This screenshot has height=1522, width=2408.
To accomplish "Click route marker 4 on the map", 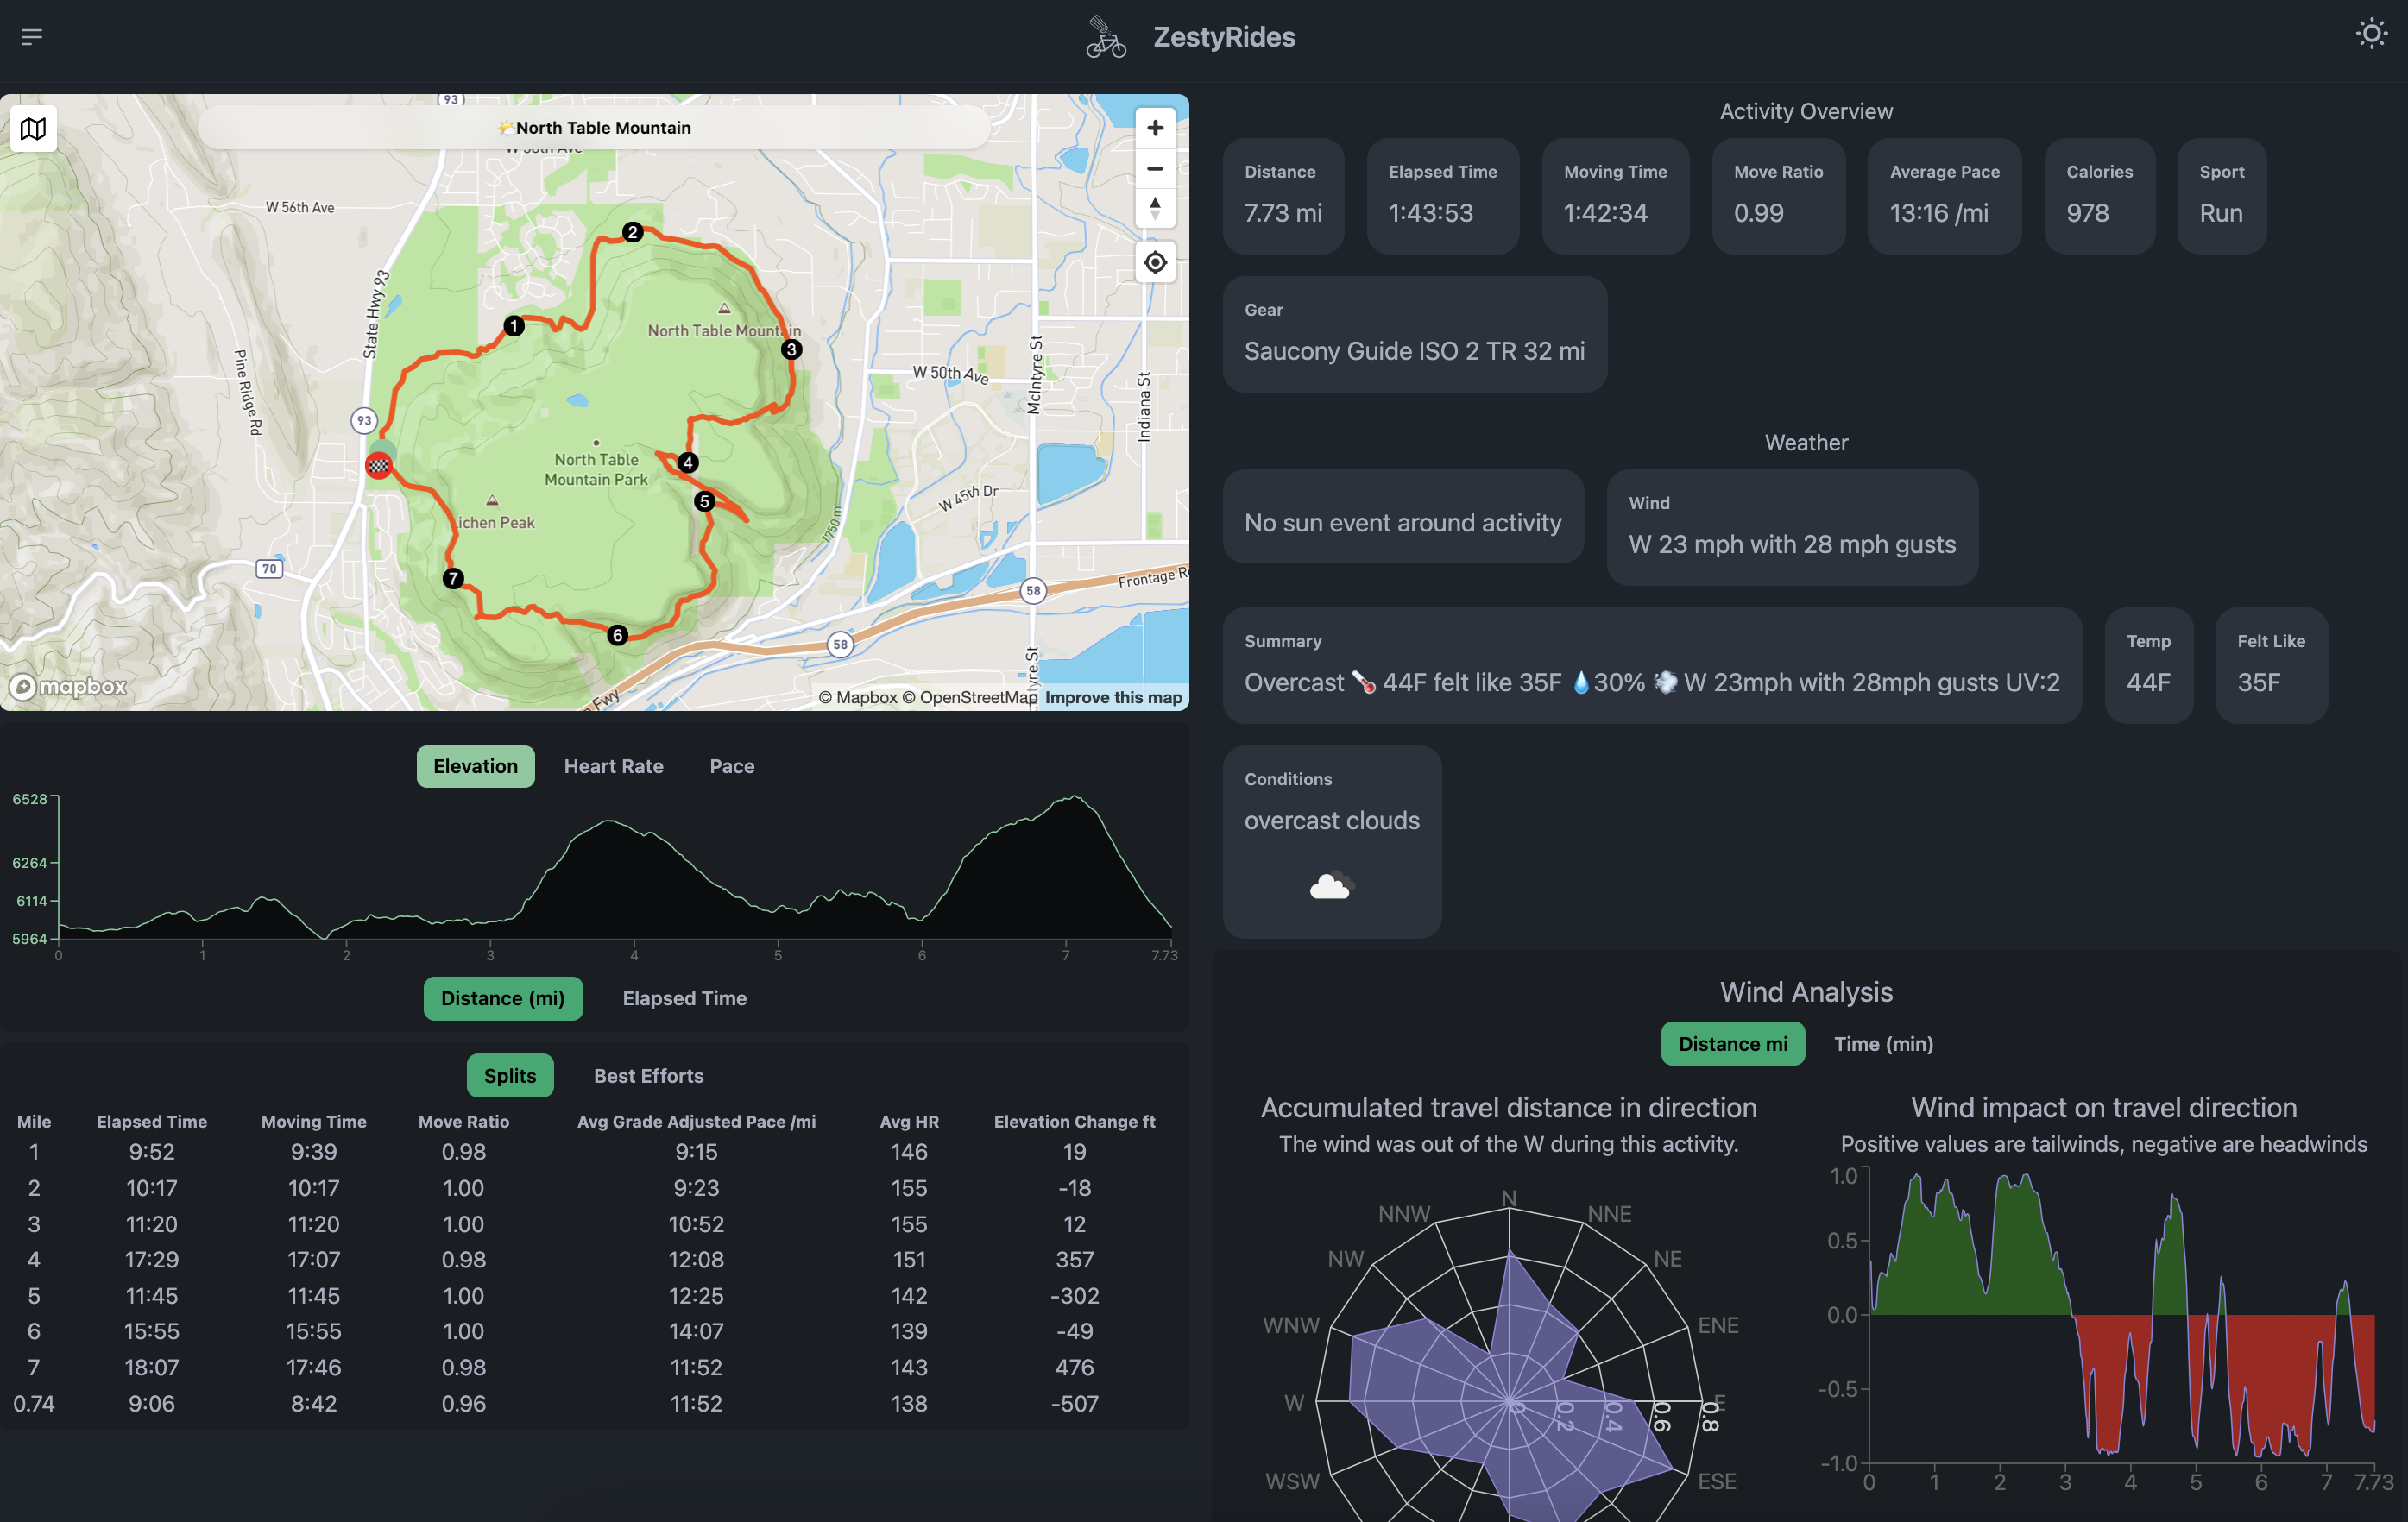I will (x=687, y=462).
